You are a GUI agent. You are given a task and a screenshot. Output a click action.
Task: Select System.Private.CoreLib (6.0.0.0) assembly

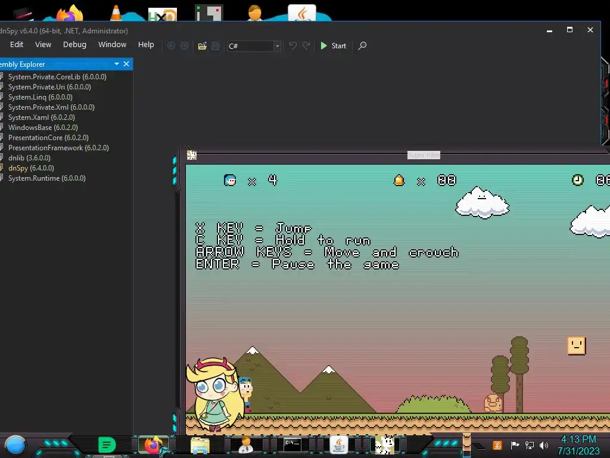click(57, 77)
